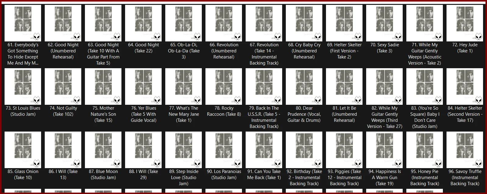Image resolution: width=487 pixels, height=194 pixels.
Task: Select thumbnail of 76. Yer Blues Take 5
Action: (143, 86)
